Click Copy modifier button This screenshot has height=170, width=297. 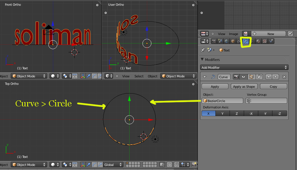[274, 87]
